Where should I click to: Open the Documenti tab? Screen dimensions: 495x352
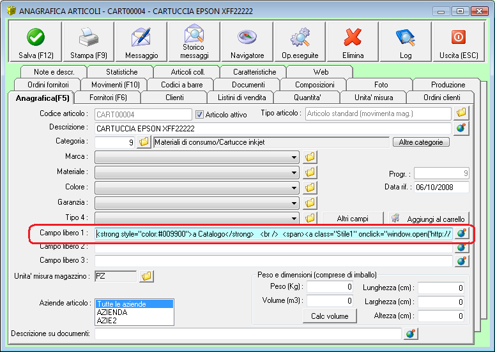pos(248,84)
